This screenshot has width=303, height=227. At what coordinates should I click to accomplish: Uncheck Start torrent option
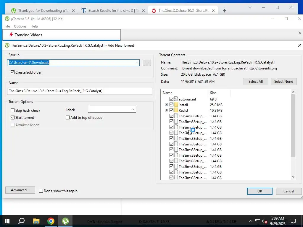(x=12, y=117)
